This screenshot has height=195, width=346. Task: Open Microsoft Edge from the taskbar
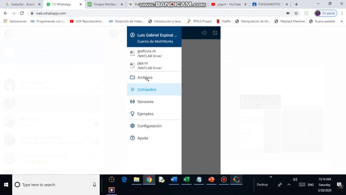124,180
